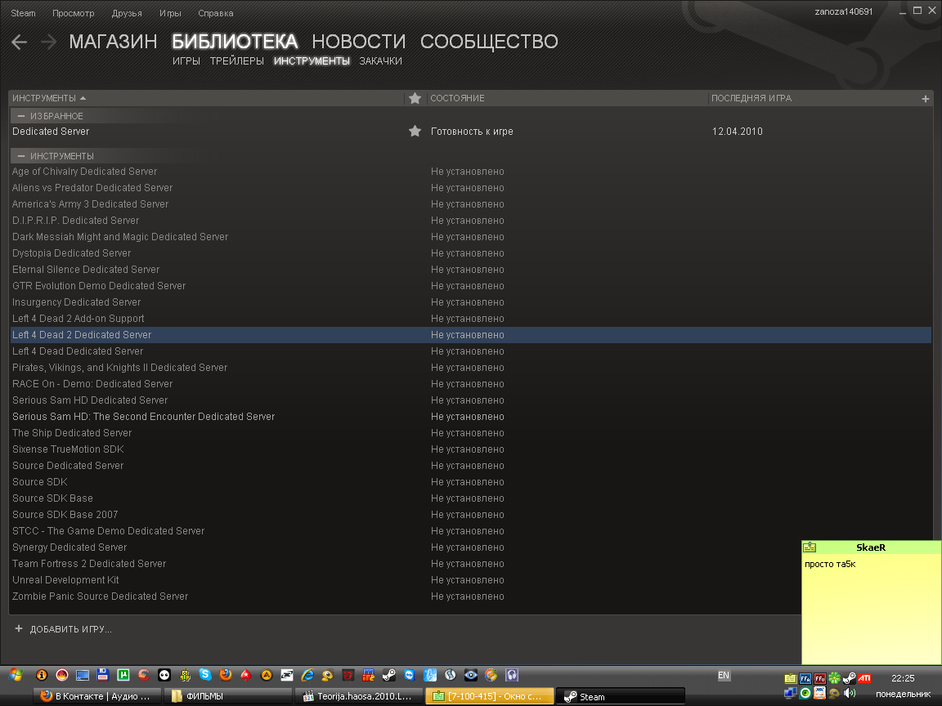Sort by the Последняя игра column header
The image size is (942, 706).
coord(751,98)
